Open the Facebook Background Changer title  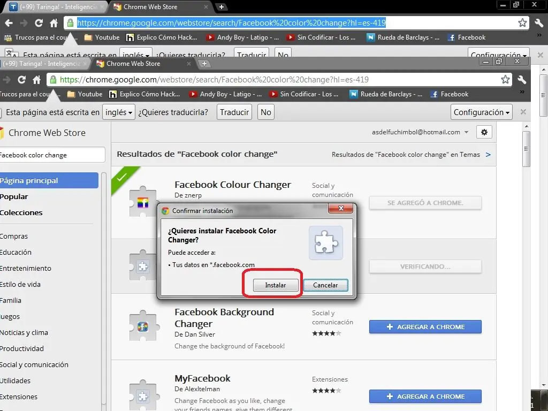[224, 318]
